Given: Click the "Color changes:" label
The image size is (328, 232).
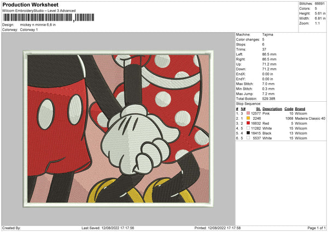Looking at the screenshot, I should tap(248, 39).
